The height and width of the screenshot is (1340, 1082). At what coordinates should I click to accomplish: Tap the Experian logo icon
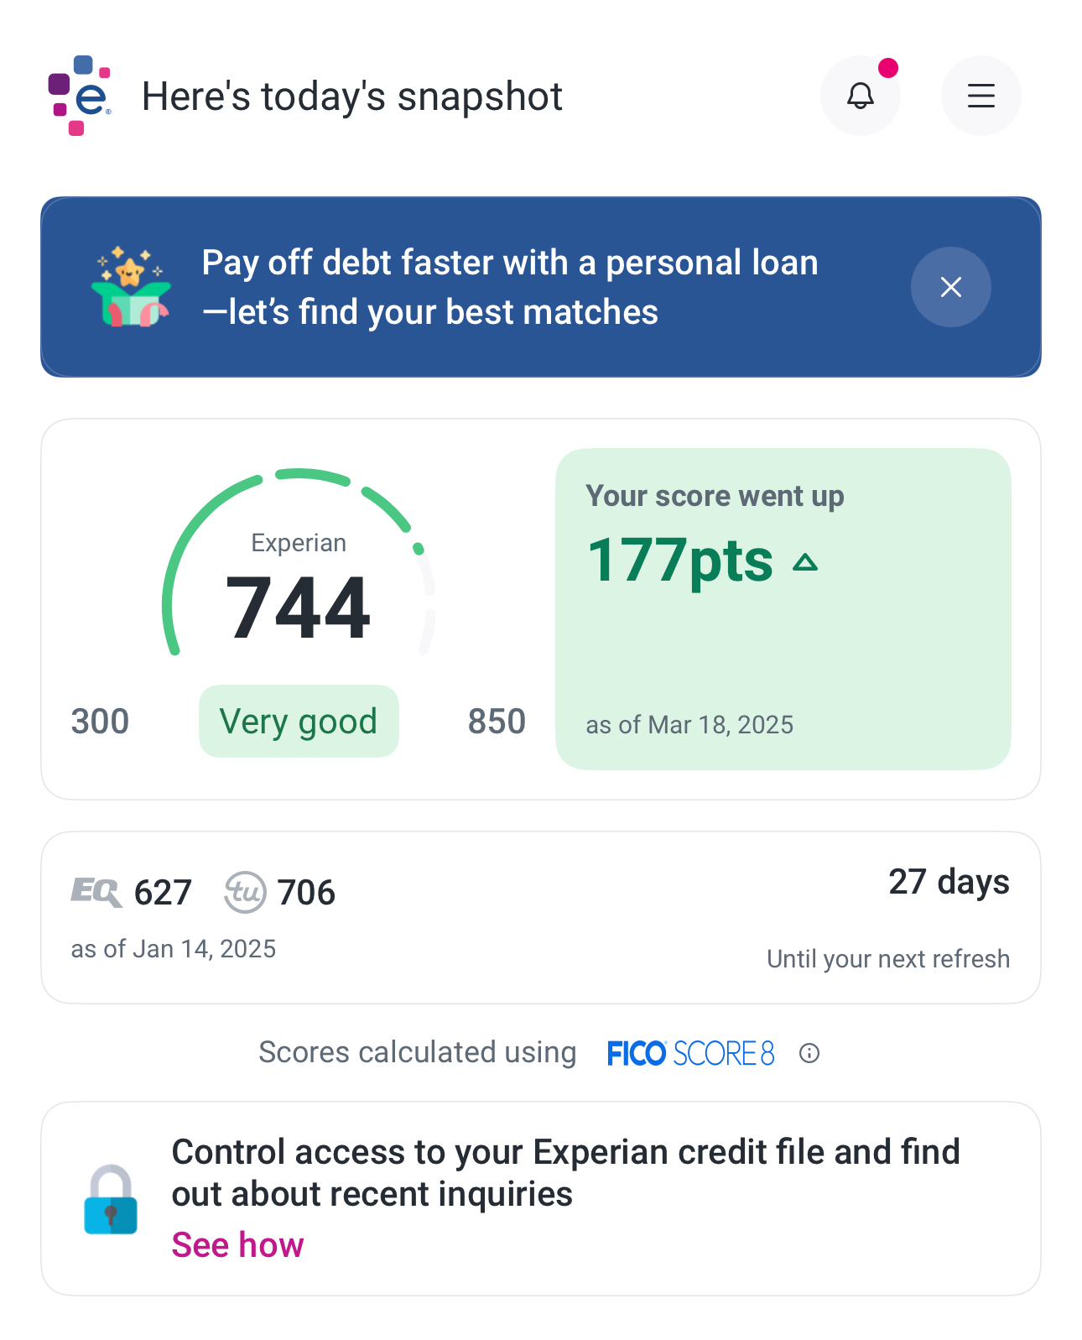(x=80, y=96)
